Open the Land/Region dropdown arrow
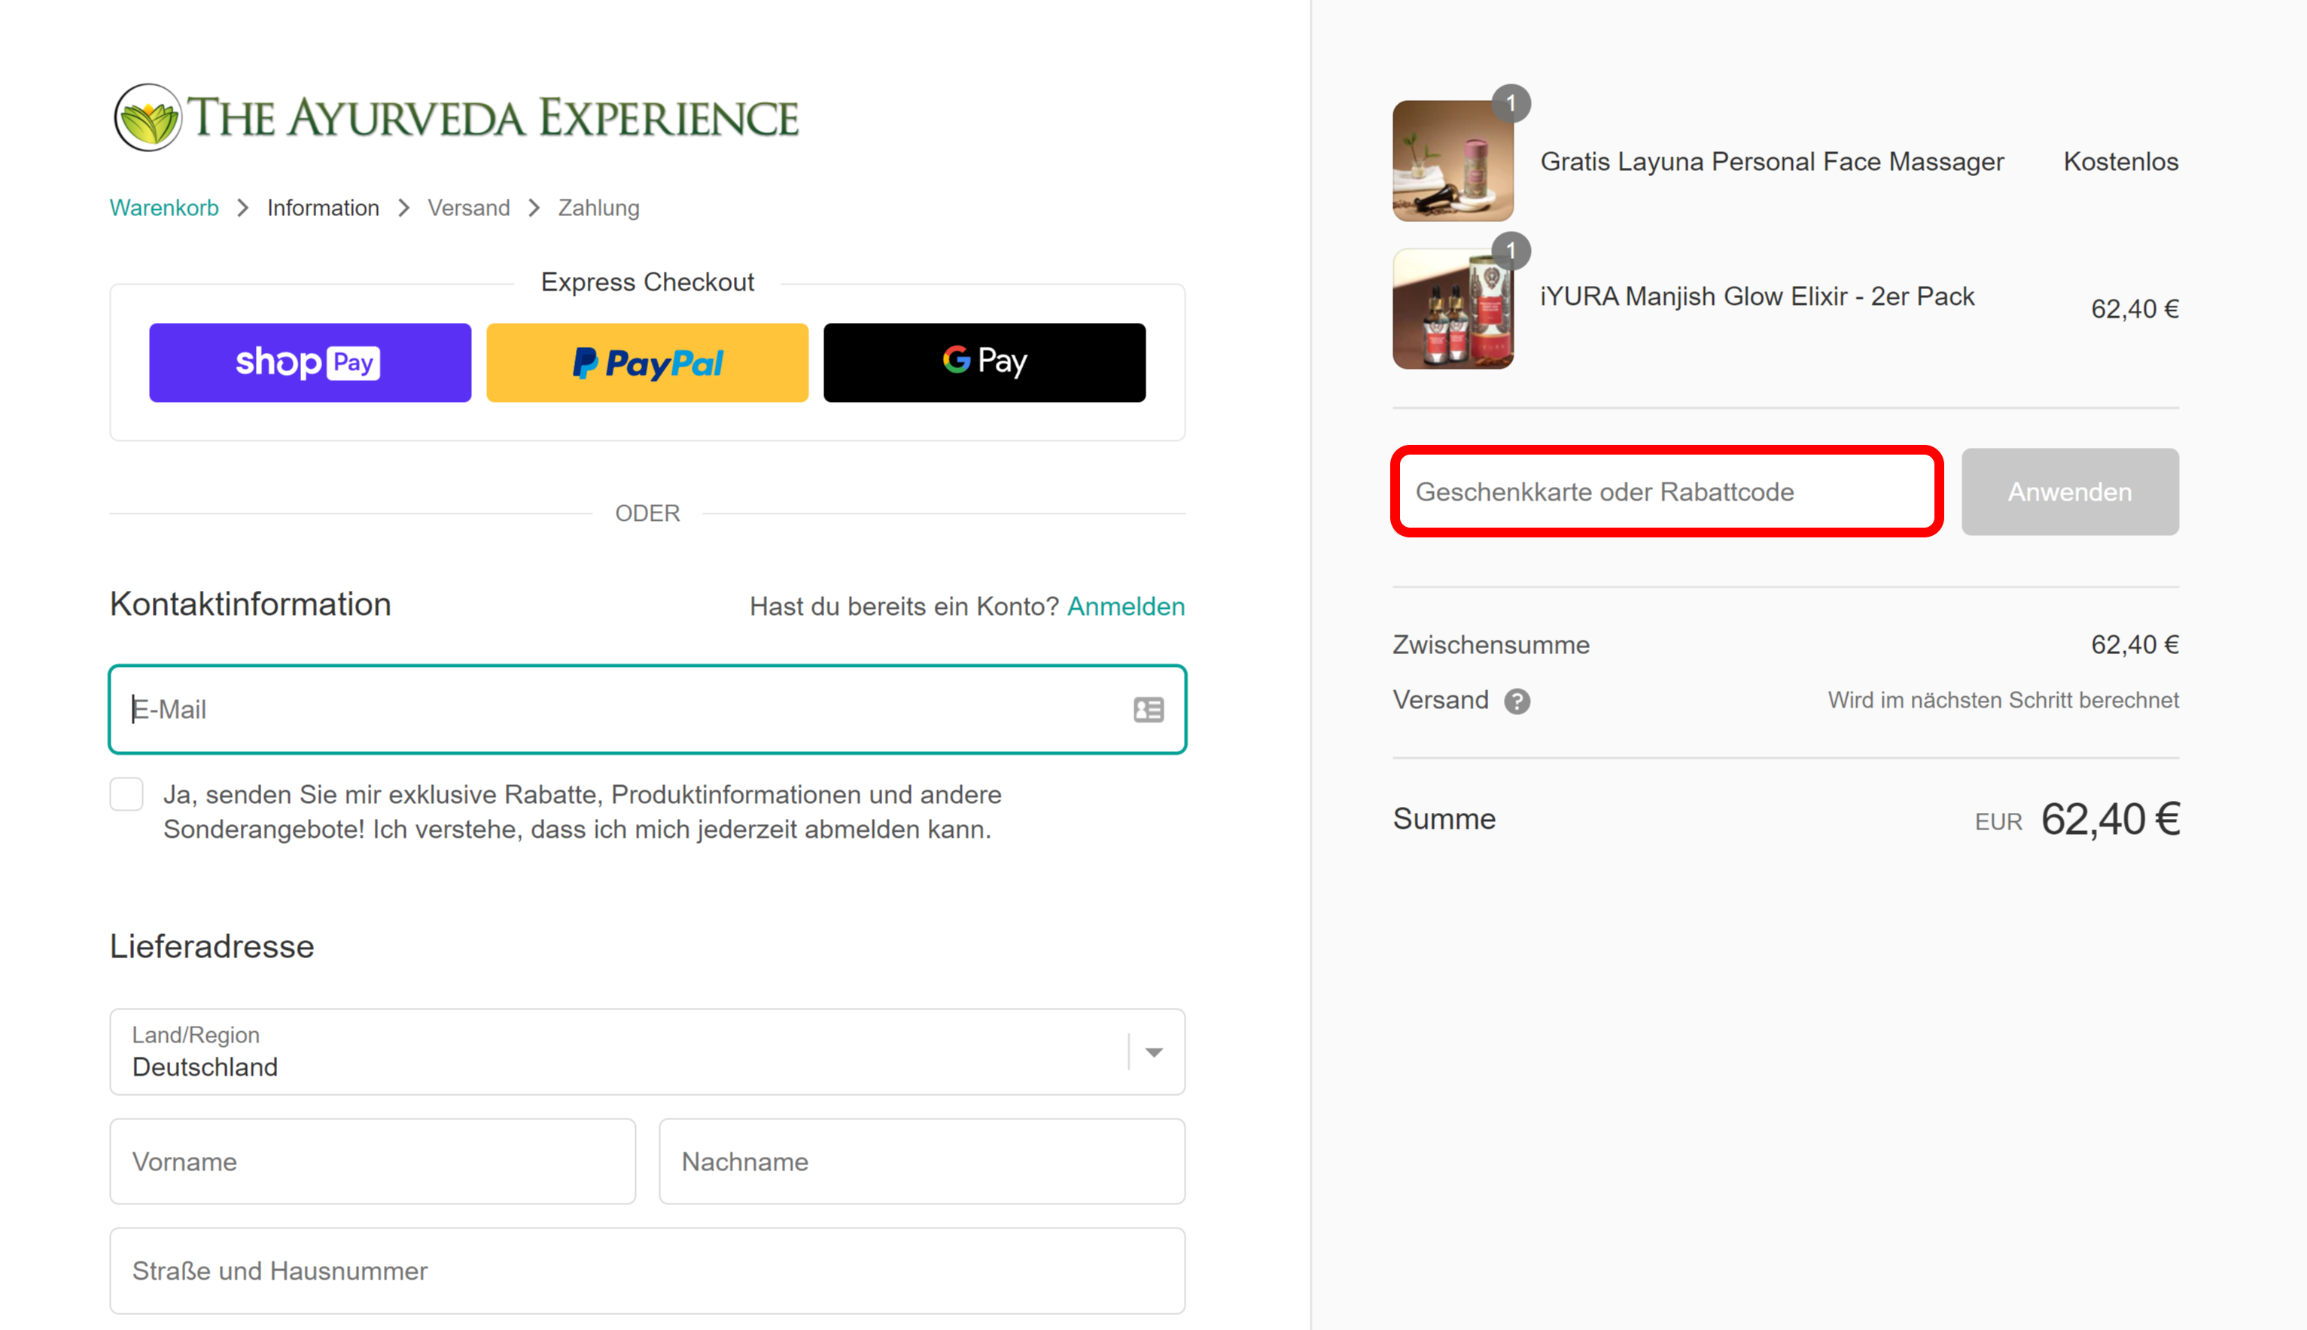The image size is (2307, 1330). (x=1153, y=1052)
